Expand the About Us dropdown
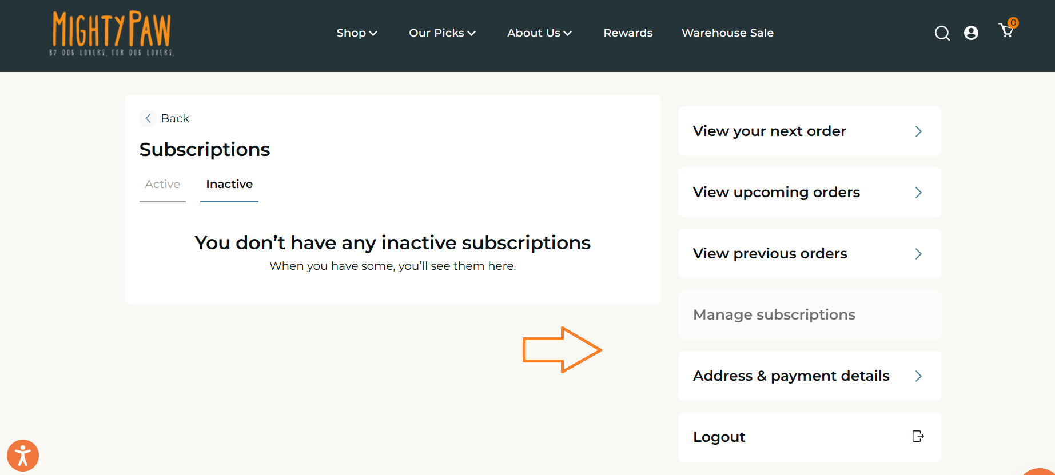The image size is (1055, 475). pos(539,33)
